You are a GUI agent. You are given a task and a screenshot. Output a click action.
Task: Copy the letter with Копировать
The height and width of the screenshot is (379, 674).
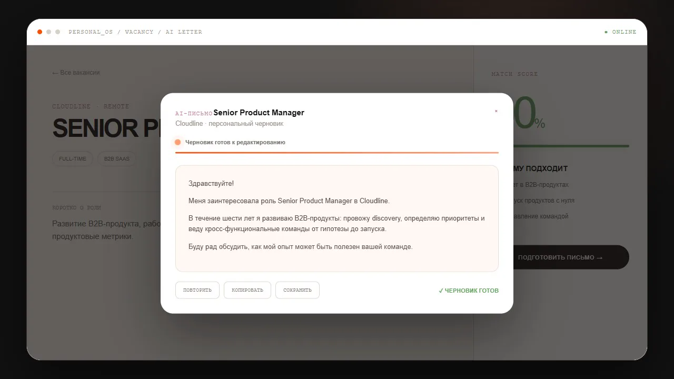[247, 290]
